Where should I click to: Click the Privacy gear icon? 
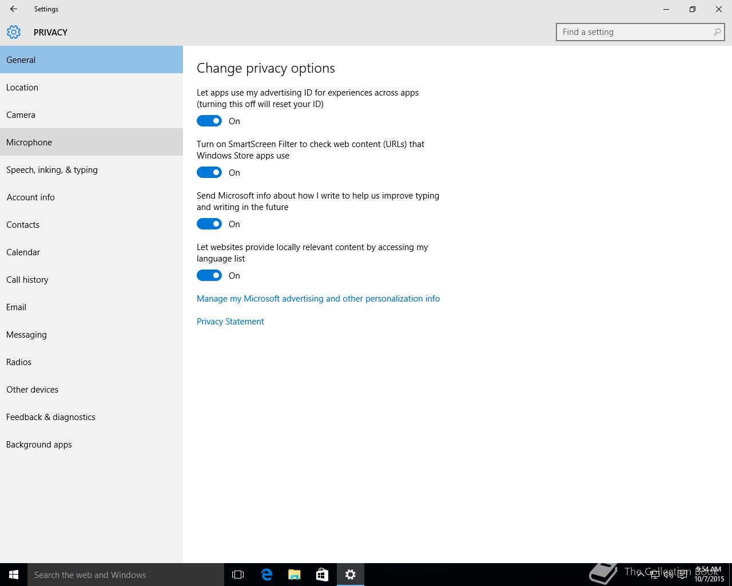[14, 32]
